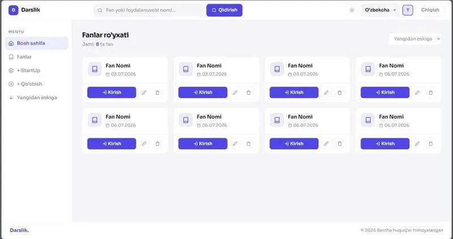Toggle the light/dark theme sun icon
Image resolution: width=453 pixels, height=239 pixels.
352,10
